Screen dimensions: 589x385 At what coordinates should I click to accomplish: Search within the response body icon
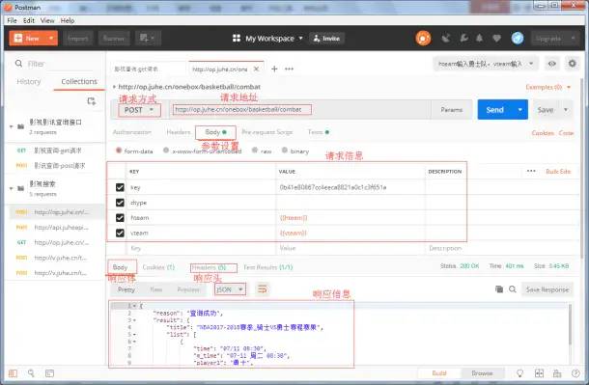coord(513,289)
